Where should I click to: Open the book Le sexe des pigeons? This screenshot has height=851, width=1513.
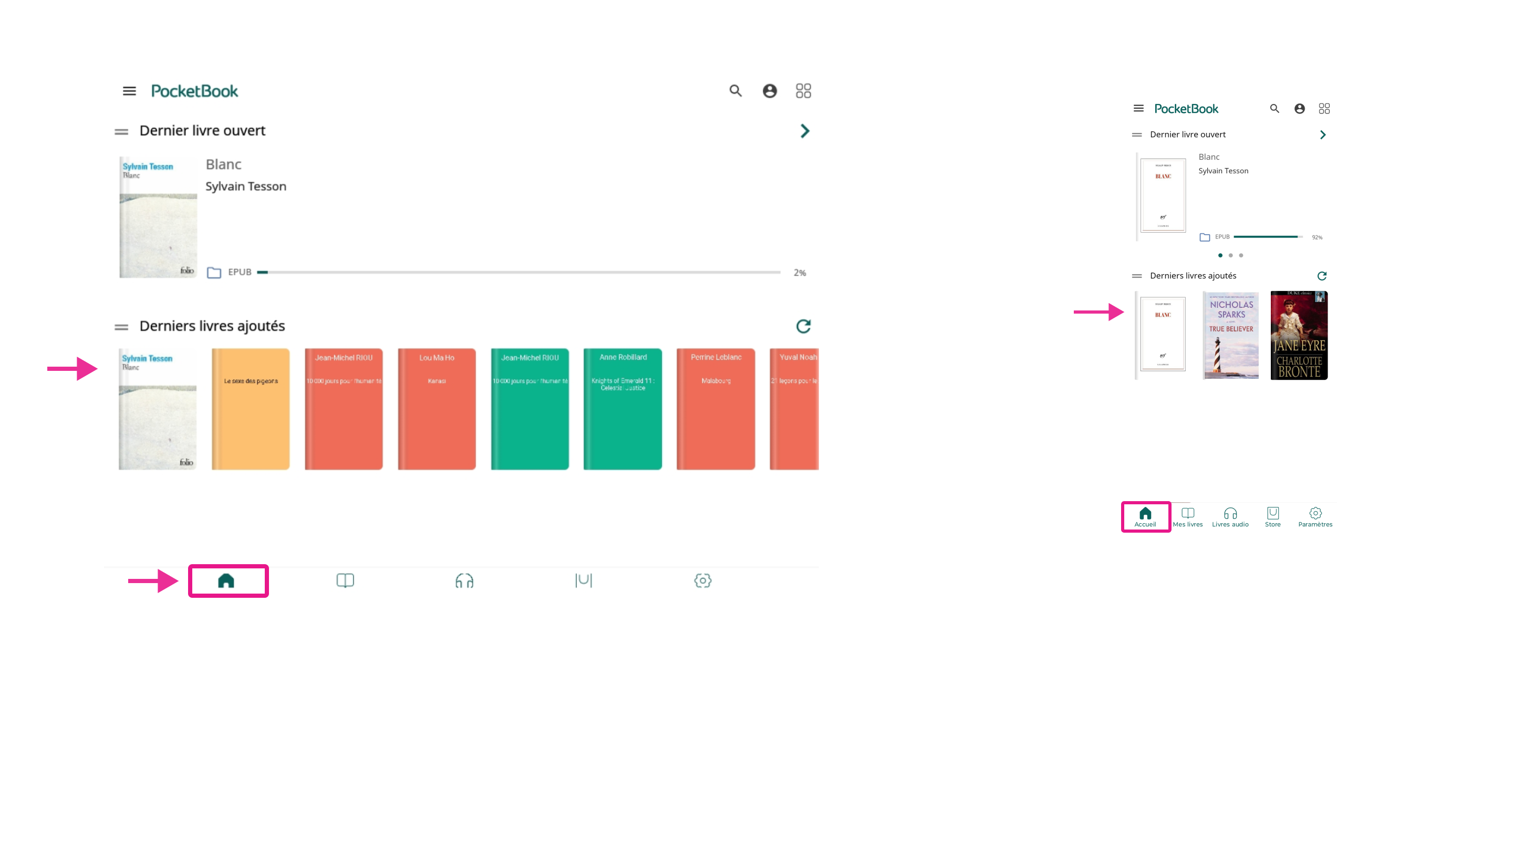tap(251, 409)
